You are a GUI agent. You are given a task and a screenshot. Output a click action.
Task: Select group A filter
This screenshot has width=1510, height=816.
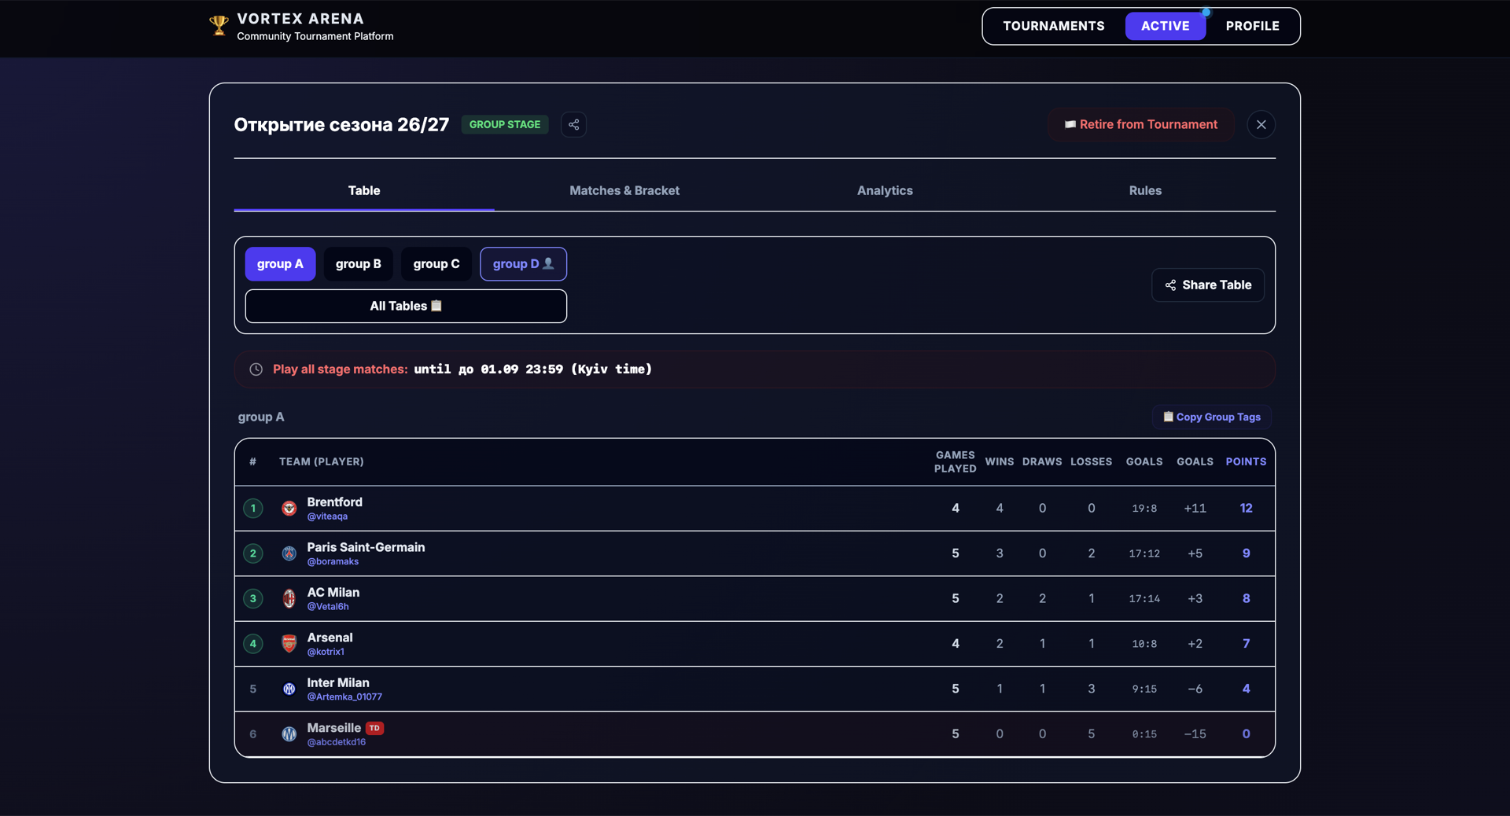(x=280, y=264)
